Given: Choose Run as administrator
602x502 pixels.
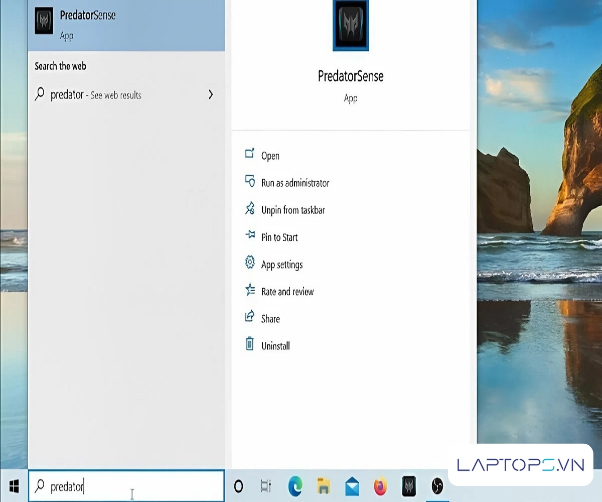Looking at the screenshot, I should pos(350,183).
